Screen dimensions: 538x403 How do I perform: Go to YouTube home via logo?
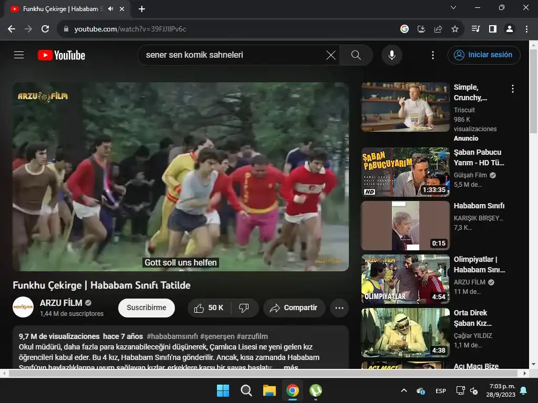(61, 55)
